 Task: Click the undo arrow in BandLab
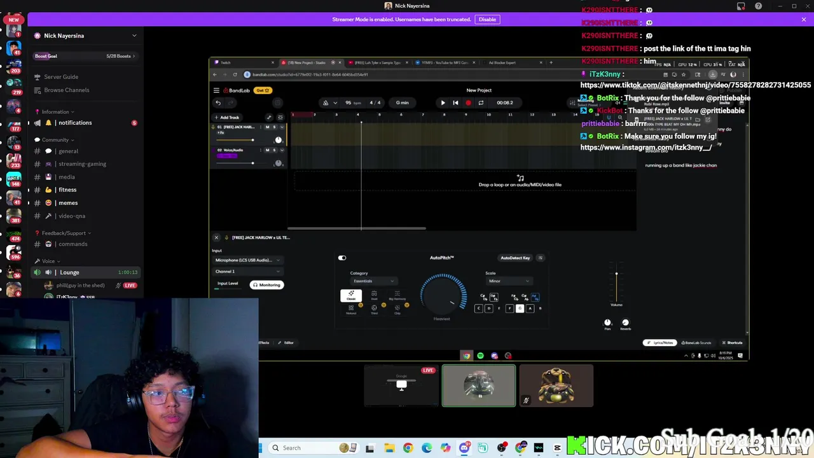(218, 102)
